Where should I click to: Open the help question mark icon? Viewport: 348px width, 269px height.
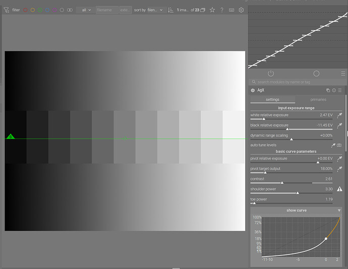[x=222, y=10]
